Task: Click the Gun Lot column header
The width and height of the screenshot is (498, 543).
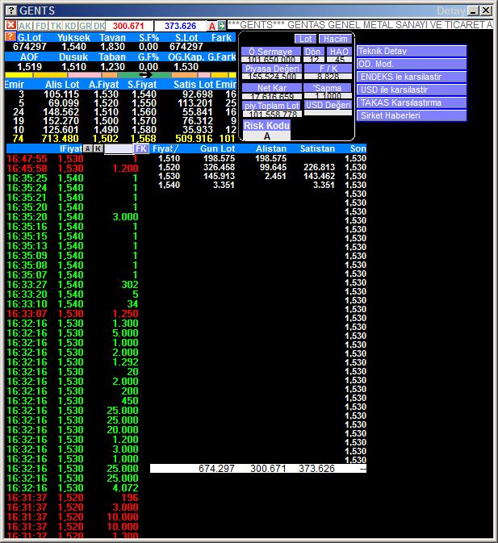Action: coord(217,148)
